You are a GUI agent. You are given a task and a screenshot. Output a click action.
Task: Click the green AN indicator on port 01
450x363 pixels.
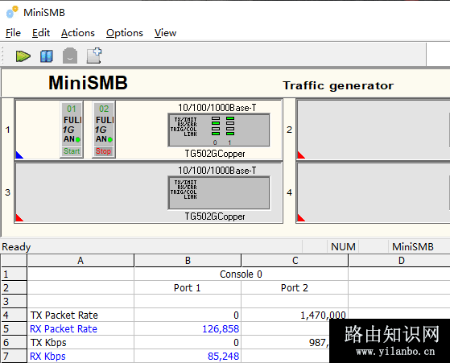point(78,140)
